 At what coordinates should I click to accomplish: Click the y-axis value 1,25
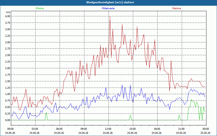[8, 88]
